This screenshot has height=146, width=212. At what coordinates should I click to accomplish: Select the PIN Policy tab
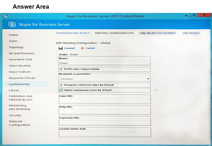coord(191,33)
